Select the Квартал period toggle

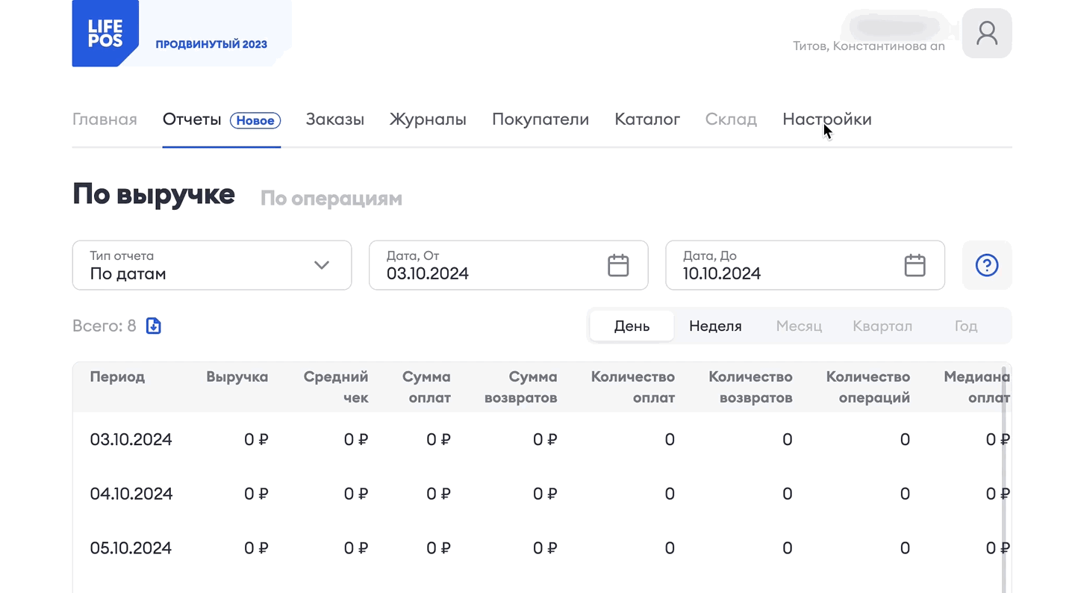(x=882, y=326)
